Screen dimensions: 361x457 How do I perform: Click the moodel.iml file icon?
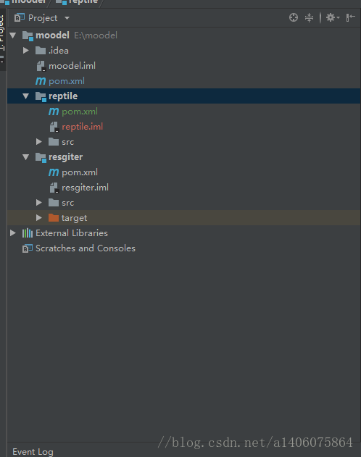(41, 66)
